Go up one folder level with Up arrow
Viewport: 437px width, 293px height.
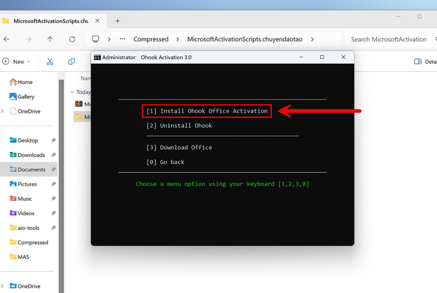pyautogui.click(x=50, y=39)
